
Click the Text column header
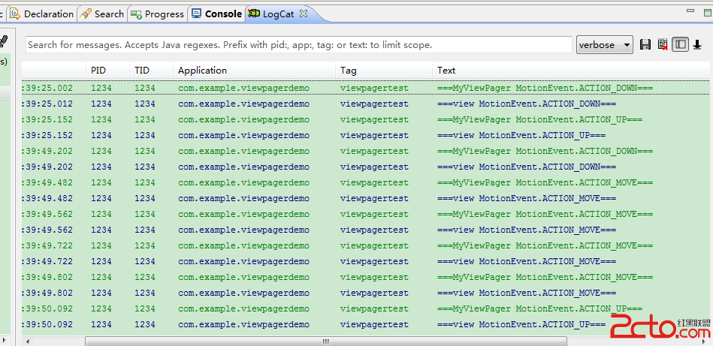(x=446, y=70)
